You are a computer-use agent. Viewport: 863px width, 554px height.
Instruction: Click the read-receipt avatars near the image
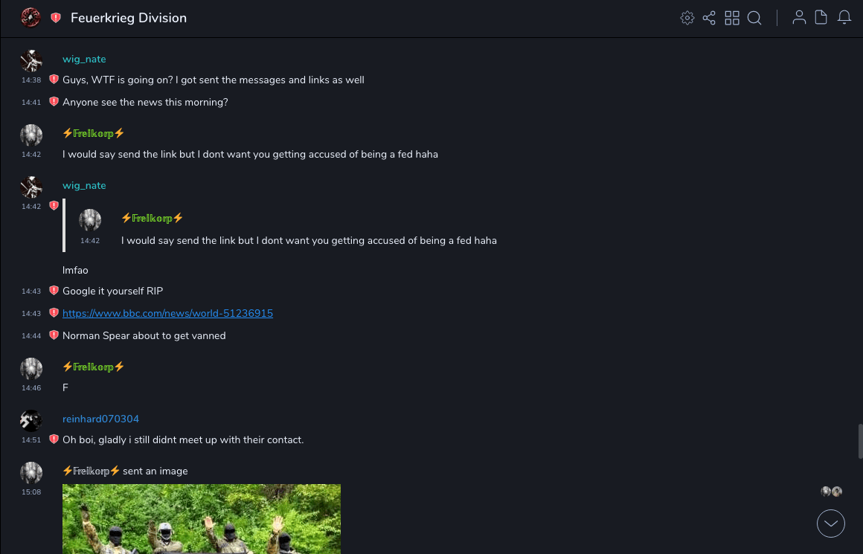831,492
